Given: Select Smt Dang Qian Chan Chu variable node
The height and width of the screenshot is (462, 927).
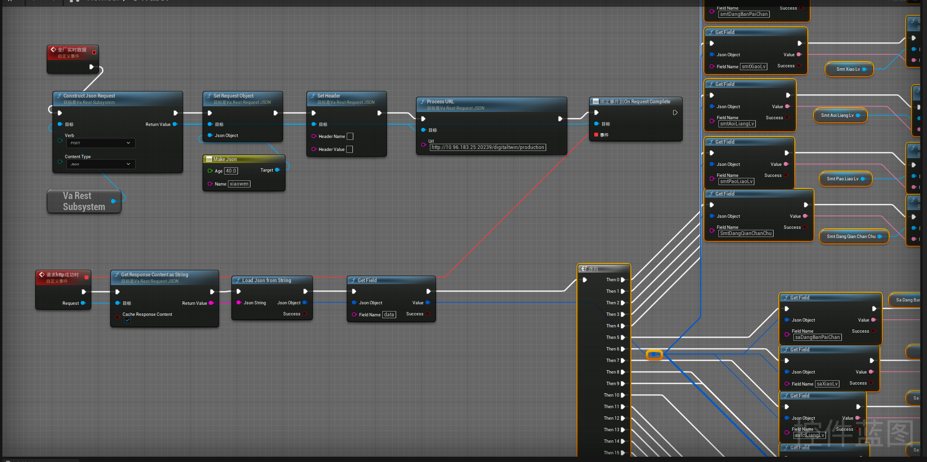Looking at the screenshot, I should coord(854,237).
